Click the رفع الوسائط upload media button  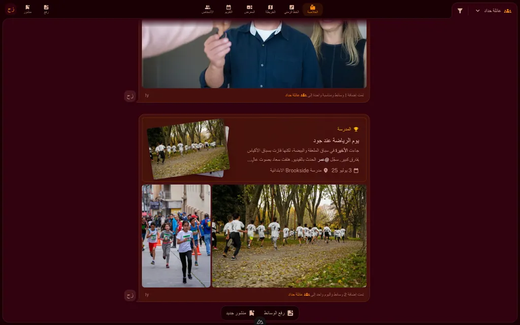pyautogui.click(x=279, y=313)
